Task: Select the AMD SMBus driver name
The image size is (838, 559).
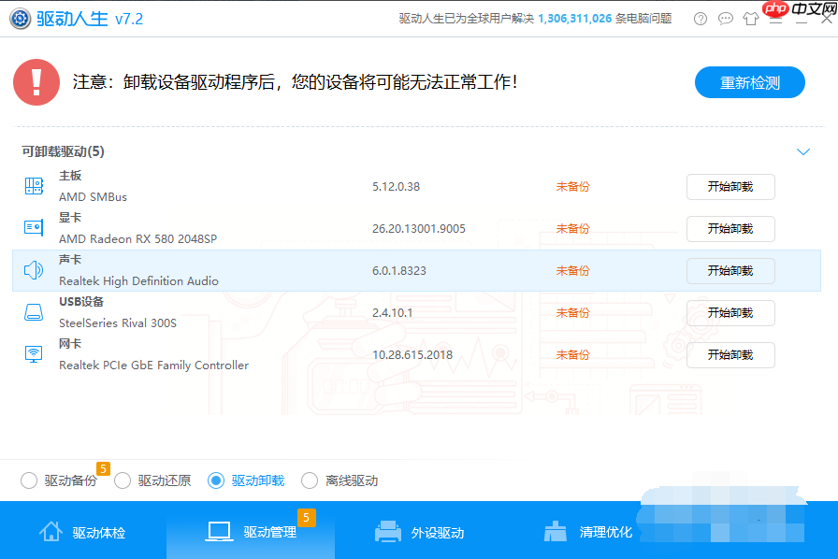Action: 93,197
